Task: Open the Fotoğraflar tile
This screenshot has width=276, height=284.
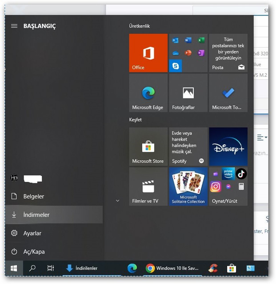Action: click(188, 93)
